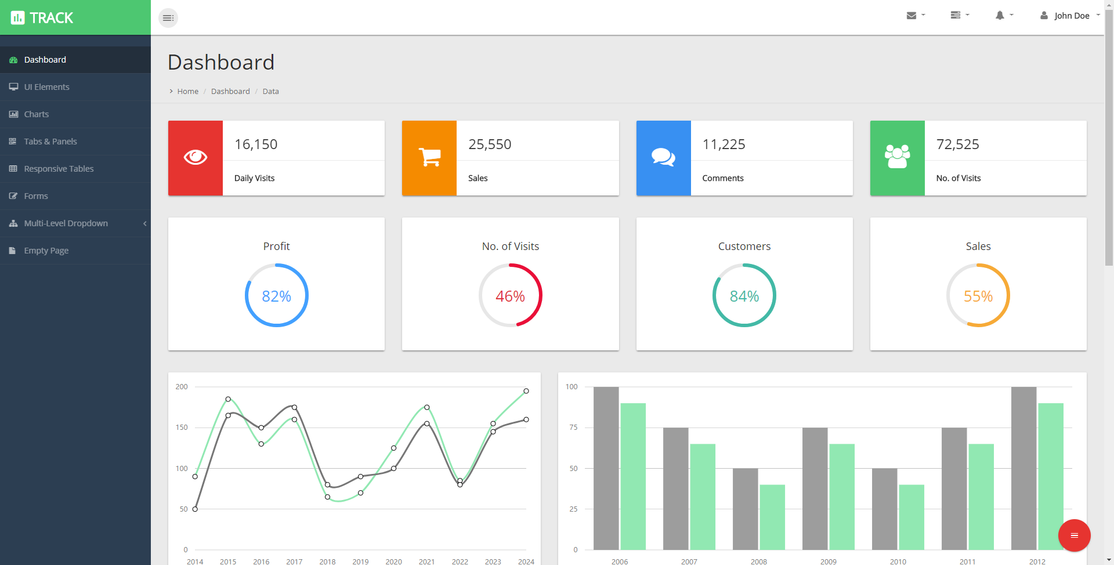Click the Home breadcrumb link
1114x565 pixels.
point(188,92)
